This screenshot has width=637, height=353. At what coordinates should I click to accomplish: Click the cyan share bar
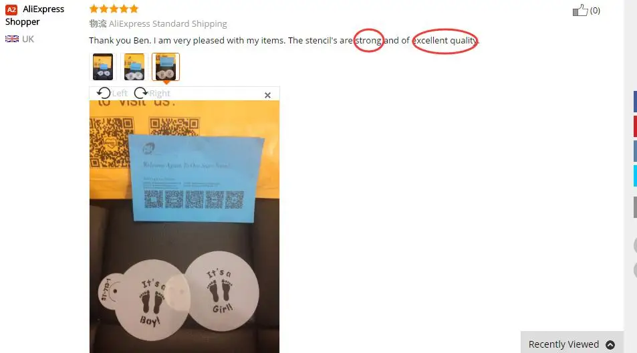(x=635, y=176)
